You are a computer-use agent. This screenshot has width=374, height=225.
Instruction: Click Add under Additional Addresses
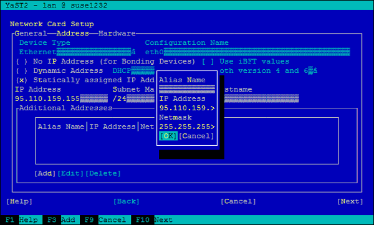click(45, 173)
